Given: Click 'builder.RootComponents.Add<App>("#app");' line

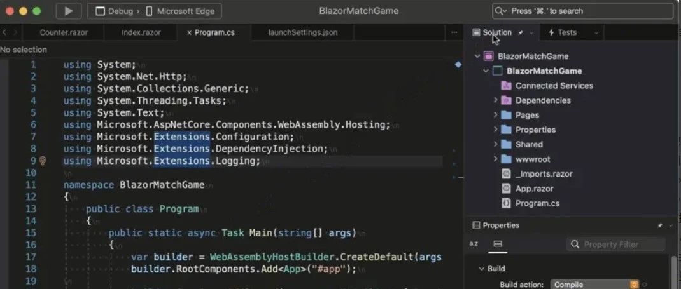Looking at the screenshot, I should pos(244,269).
